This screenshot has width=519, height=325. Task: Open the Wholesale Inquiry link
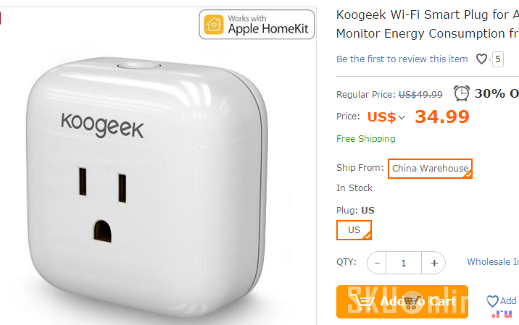point(493,261)
